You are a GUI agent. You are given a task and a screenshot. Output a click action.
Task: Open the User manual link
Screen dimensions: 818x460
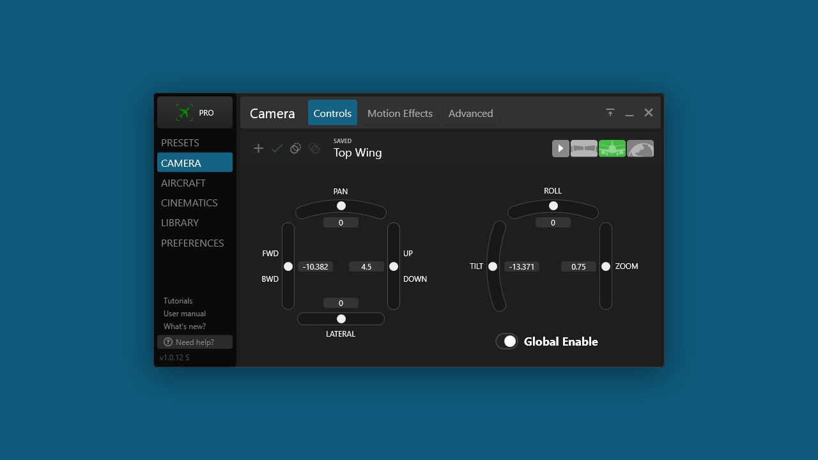(185, 314)
